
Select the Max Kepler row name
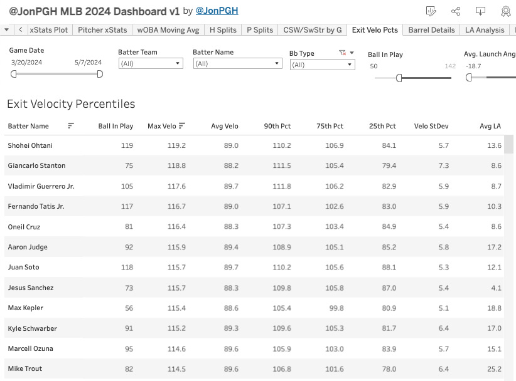25,308
